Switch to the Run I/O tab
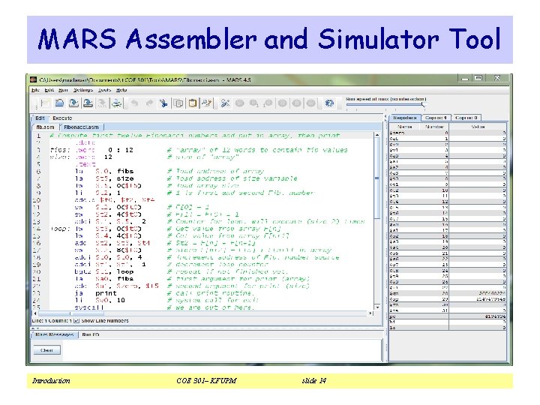The height and width of the screenshot is (405, 540). [91, 334]
